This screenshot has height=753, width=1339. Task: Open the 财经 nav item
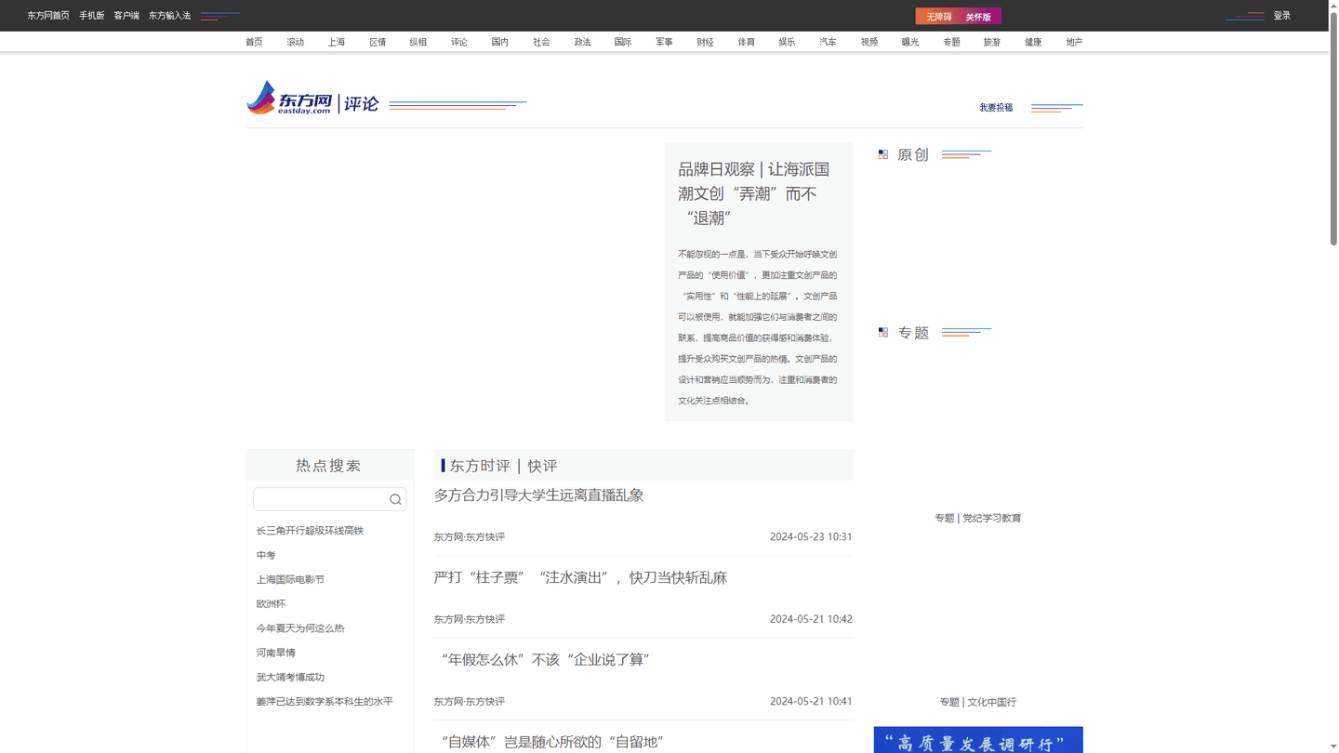705,42
